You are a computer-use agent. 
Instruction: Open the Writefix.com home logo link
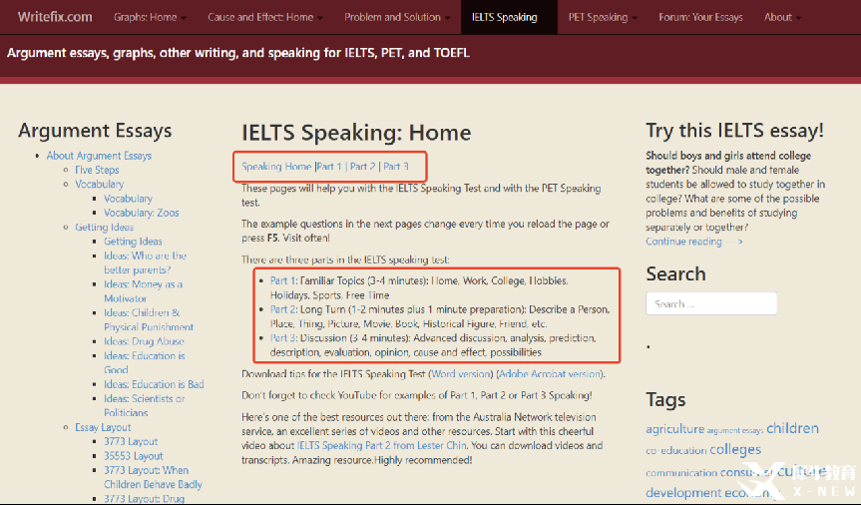(x=55, y=17)
